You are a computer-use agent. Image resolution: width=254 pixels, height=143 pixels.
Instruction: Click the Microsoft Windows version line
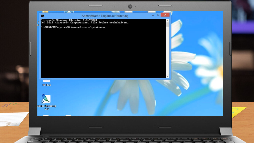point(69,20)
